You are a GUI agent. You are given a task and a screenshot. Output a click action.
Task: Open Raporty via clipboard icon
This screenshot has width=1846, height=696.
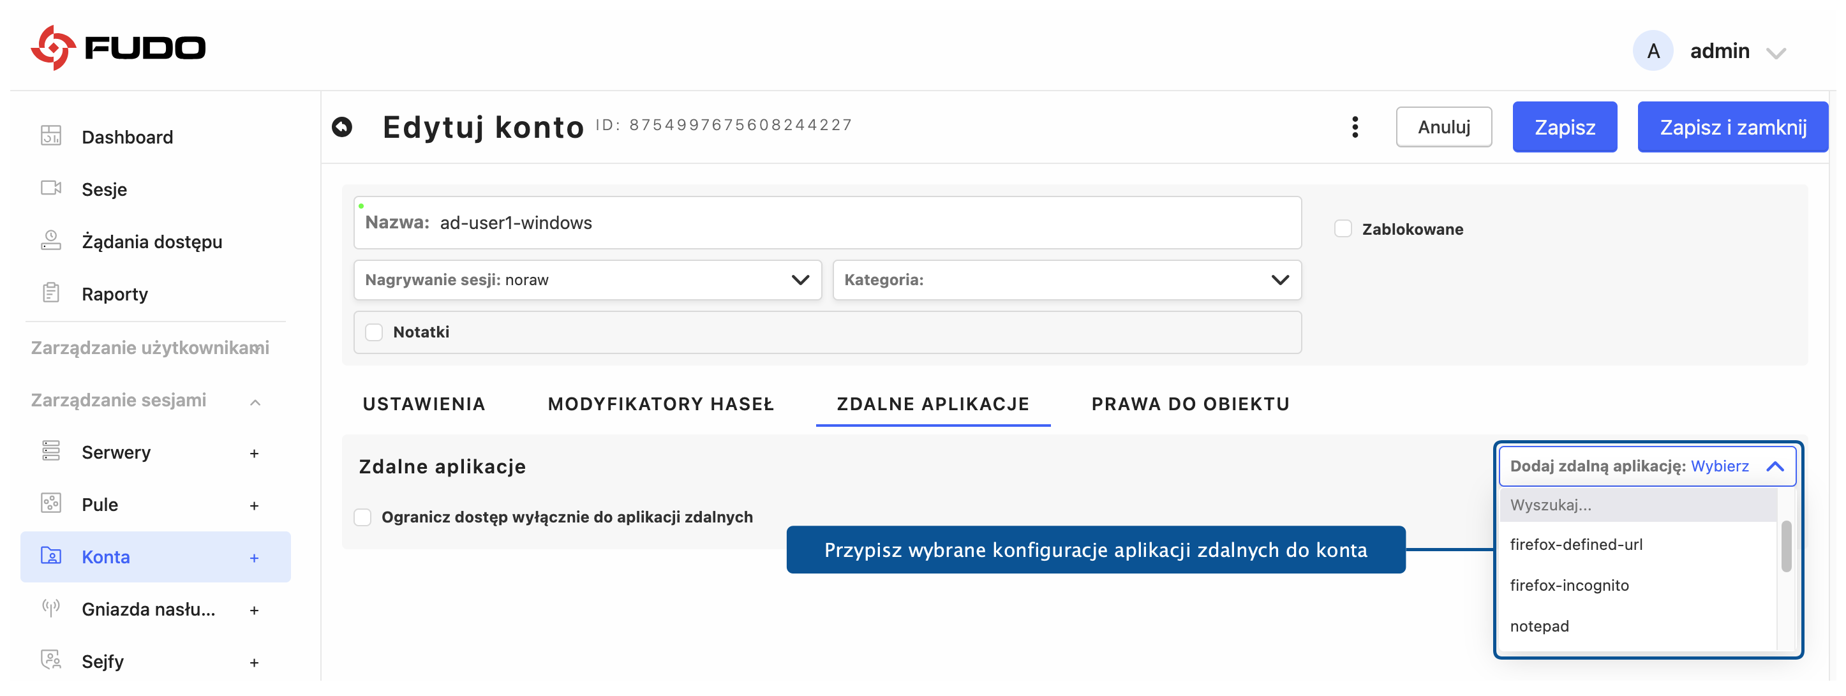[51, 292]
